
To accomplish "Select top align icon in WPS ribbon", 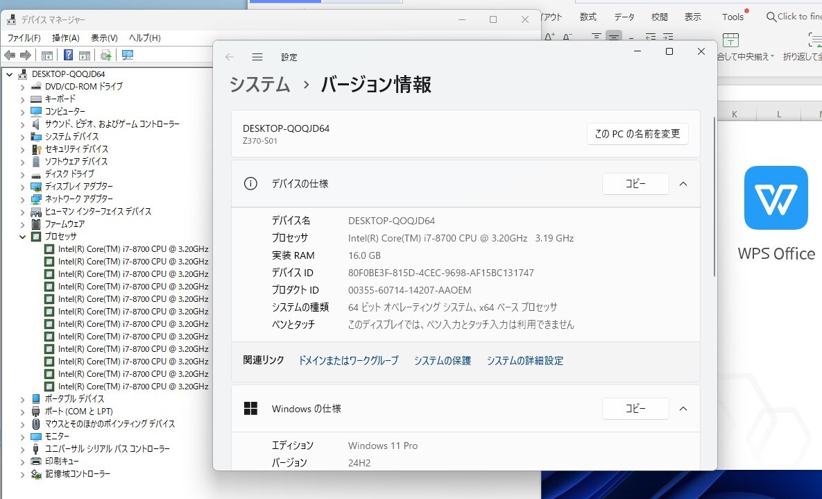I will 596,37.
